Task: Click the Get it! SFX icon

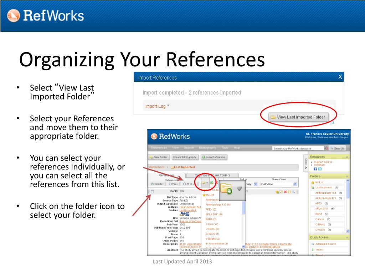Action: click(185, 214)
